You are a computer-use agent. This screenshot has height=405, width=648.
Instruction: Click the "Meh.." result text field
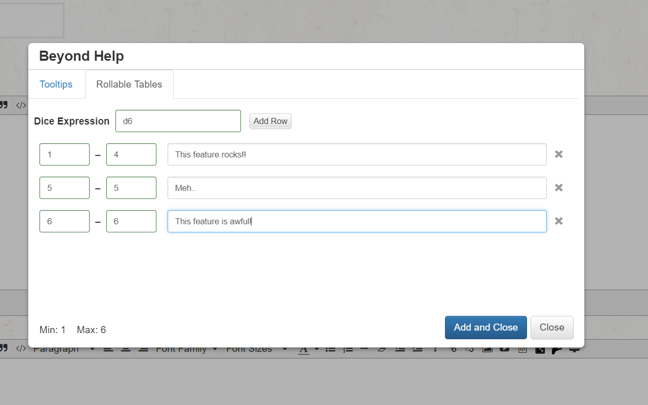coord(357,188)
